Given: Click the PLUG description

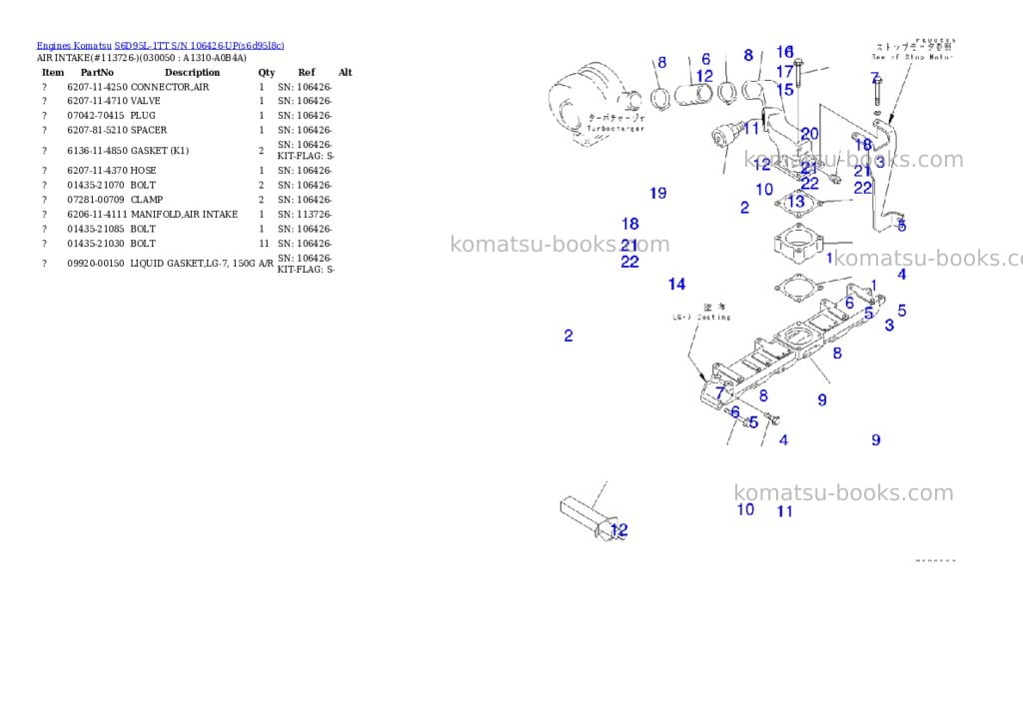Looking at the screenshot, I should click(143, 116).
